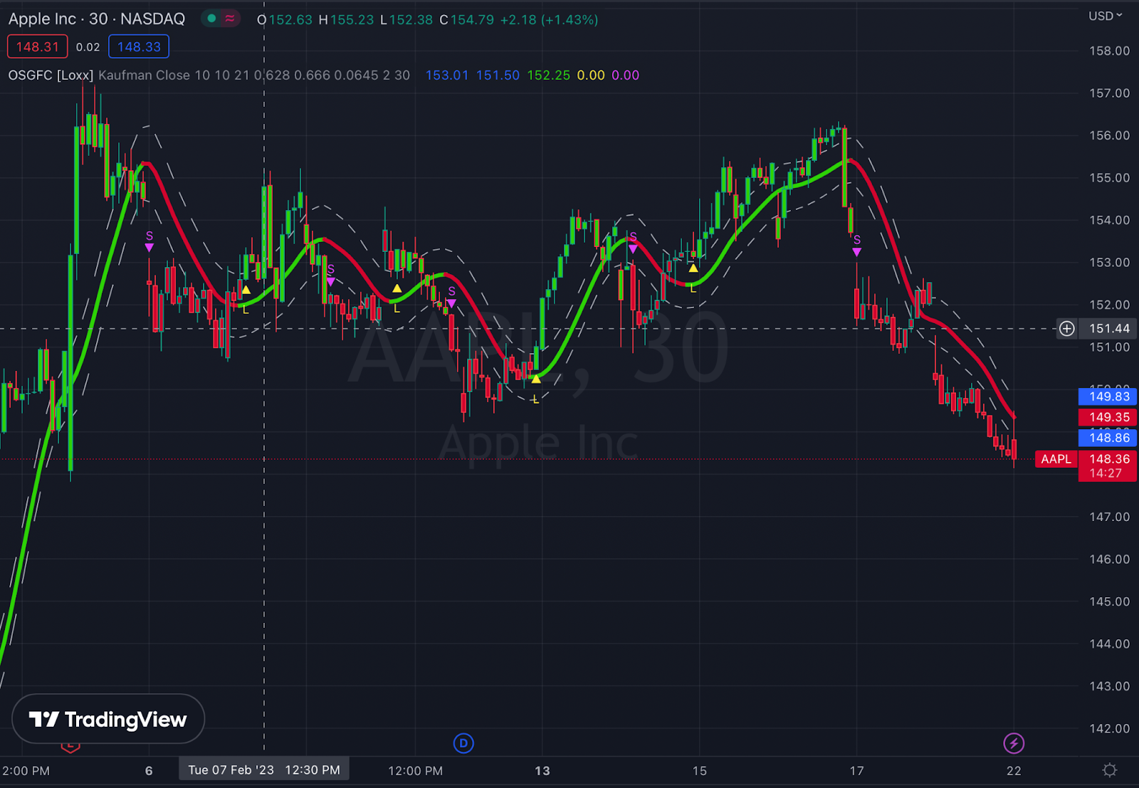
Task: Click the TradingView logo
Action: click(x=107, y=719)
